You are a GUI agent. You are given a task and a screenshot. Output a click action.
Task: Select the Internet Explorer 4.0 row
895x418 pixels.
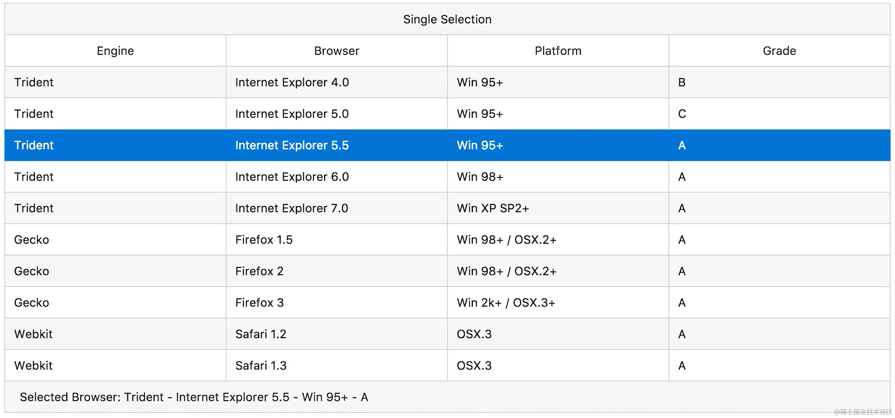coord(292,82)
